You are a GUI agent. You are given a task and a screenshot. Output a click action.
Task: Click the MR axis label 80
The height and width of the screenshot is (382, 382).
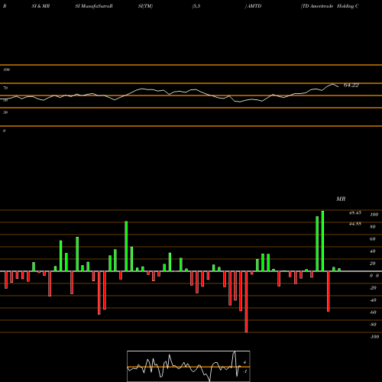(x=373, y=227)
